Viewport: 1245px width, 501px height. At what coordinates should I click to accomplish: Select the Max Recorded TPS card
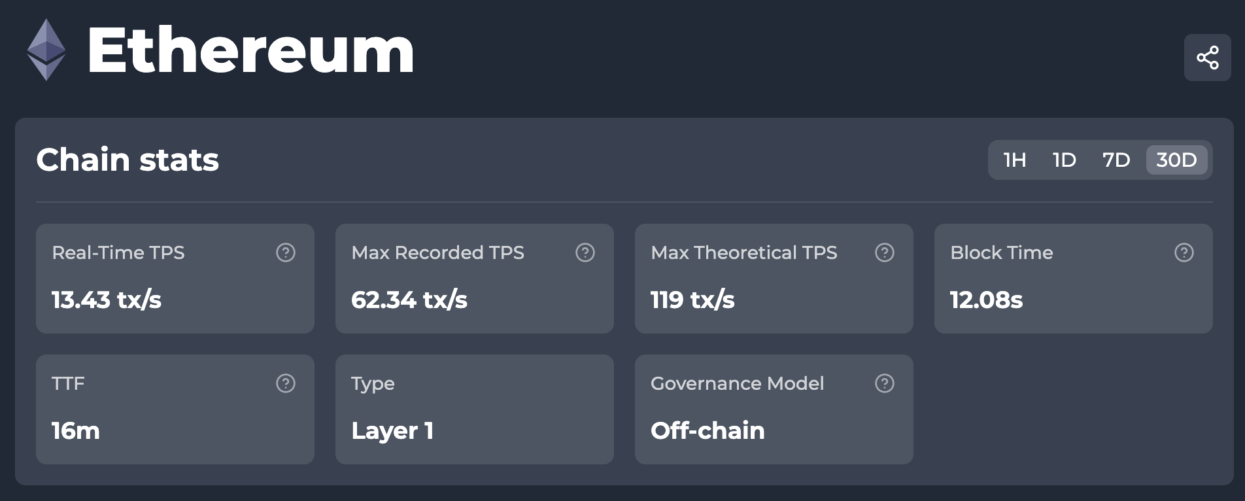(474, 279)
